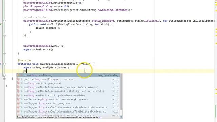Click fold end marker after super.onPreExecute()
This screenshot has height=122, width=217.
[4, 53]
